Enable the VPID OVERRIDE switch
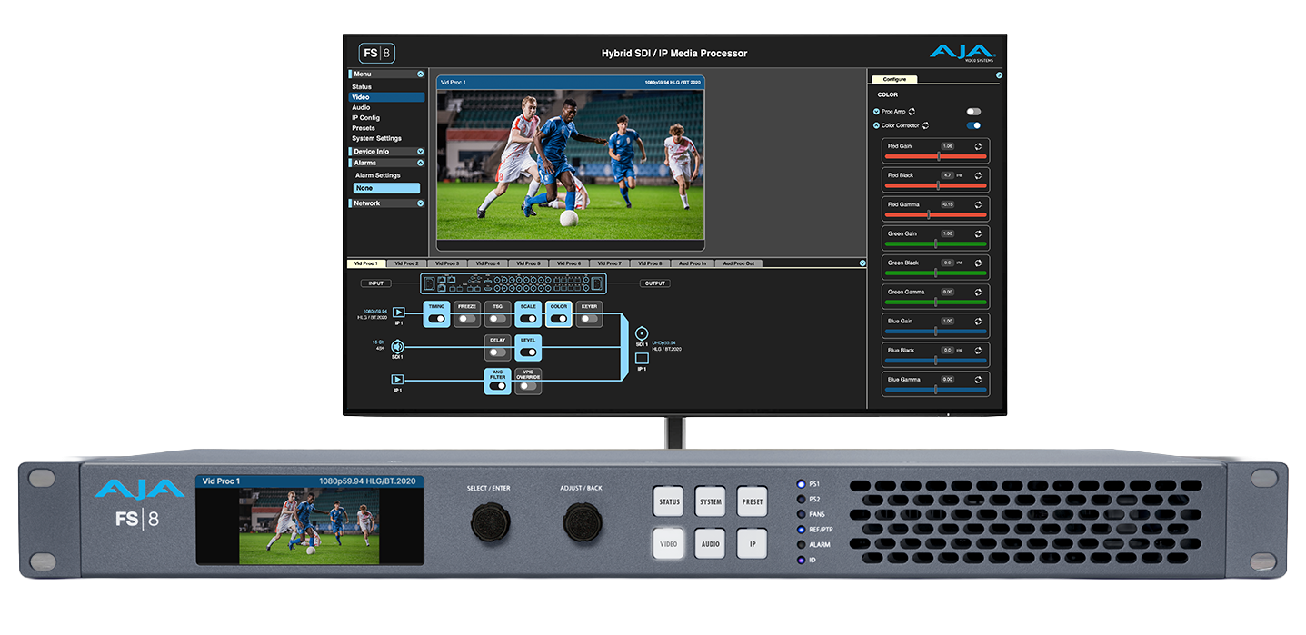Viewport: 1306px width, 635px height. (528, 386)
